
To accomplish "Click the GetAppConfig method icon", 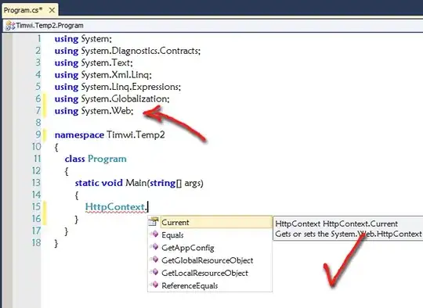I will tap(154, 246).
